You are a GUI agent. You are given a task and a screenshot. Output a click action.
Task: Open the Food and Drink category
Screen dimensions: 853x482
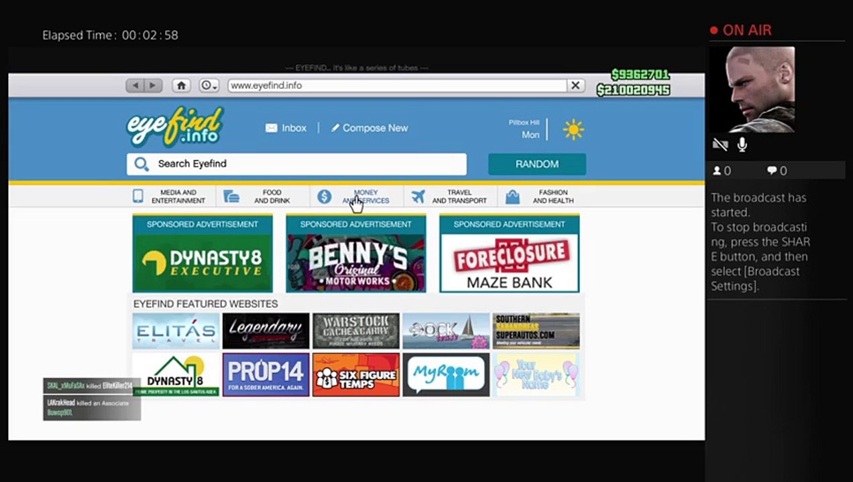coord(272,197)
